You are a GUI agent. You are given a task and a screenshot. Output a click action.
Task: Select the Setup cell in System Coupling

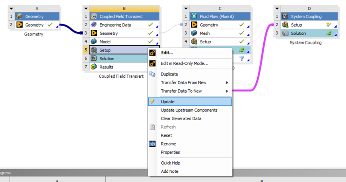(x=309, y=25)
